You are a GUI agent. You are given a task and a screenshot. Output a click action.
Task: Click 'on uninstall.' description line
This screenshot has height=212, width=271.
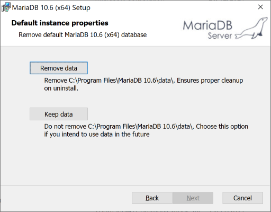[x=61, y=88]
